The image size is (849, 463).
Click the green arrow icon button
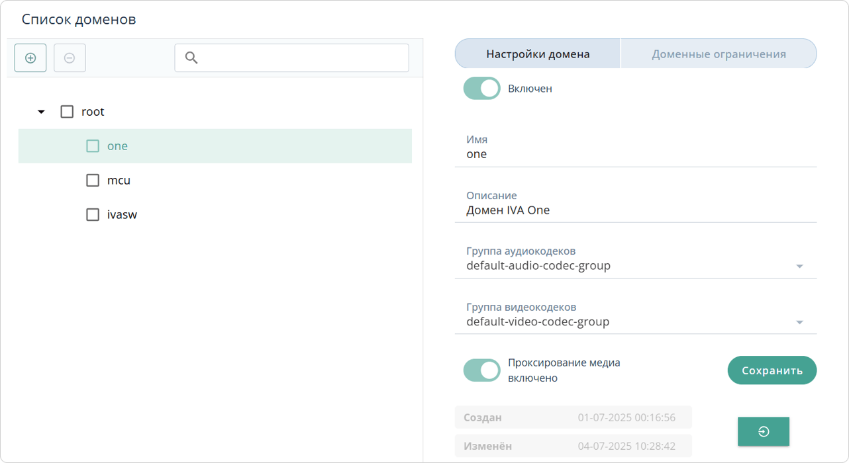pyautogui.click(x=763, y=432)
